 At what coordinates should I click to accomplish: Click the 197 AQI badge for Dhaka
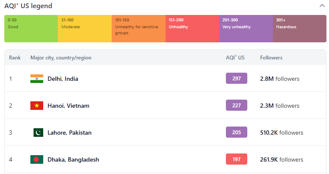coord(237,159)
